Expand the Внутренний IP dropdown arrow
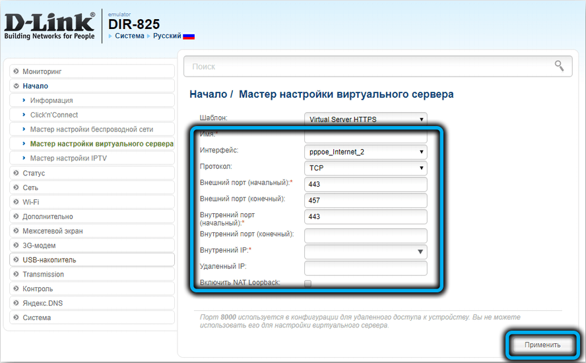Screen dimensions: 586x363 [420, 251]
